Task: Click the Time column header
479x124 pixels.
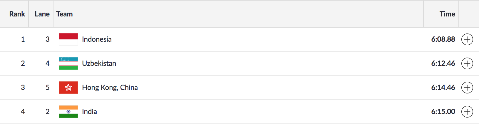Action: click(447, 14)
